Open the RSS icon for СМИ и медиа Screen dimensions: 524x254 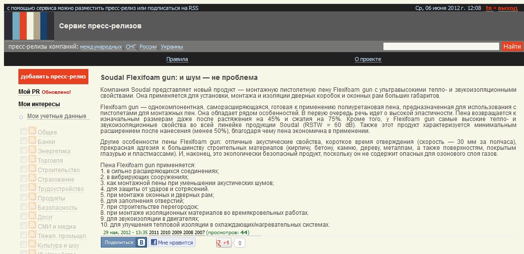point(32,225)
